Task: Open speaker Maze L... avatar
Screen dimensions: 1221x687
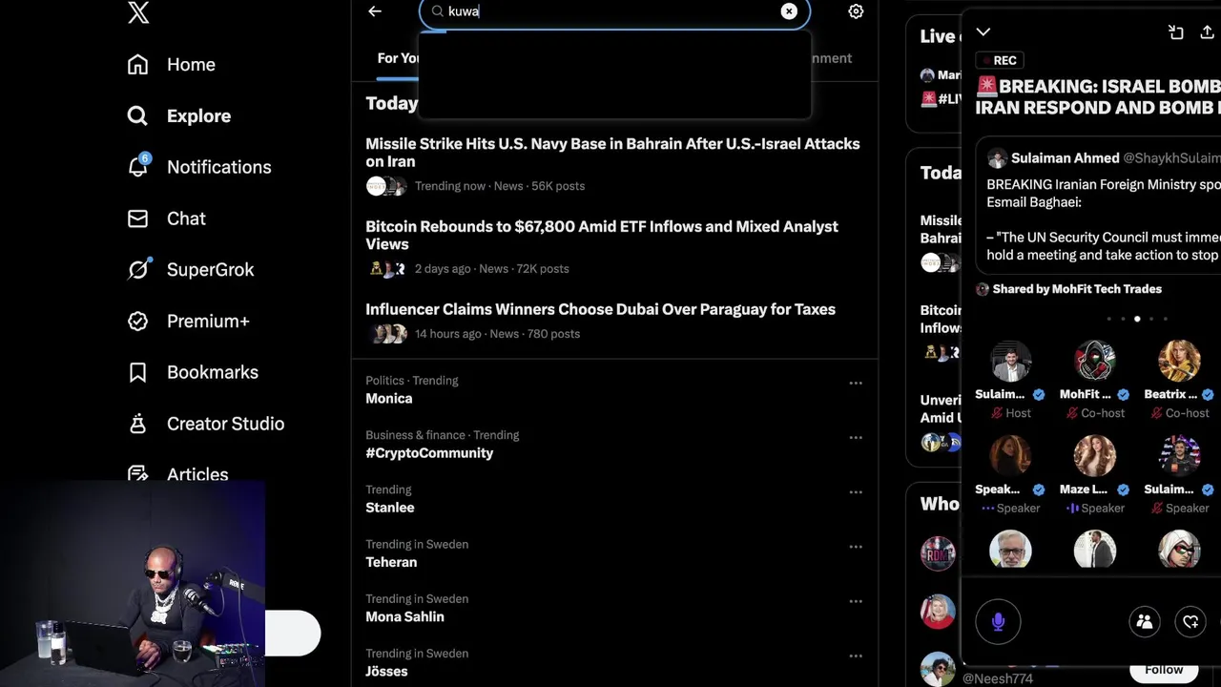Action: [x=1094, y=455]
